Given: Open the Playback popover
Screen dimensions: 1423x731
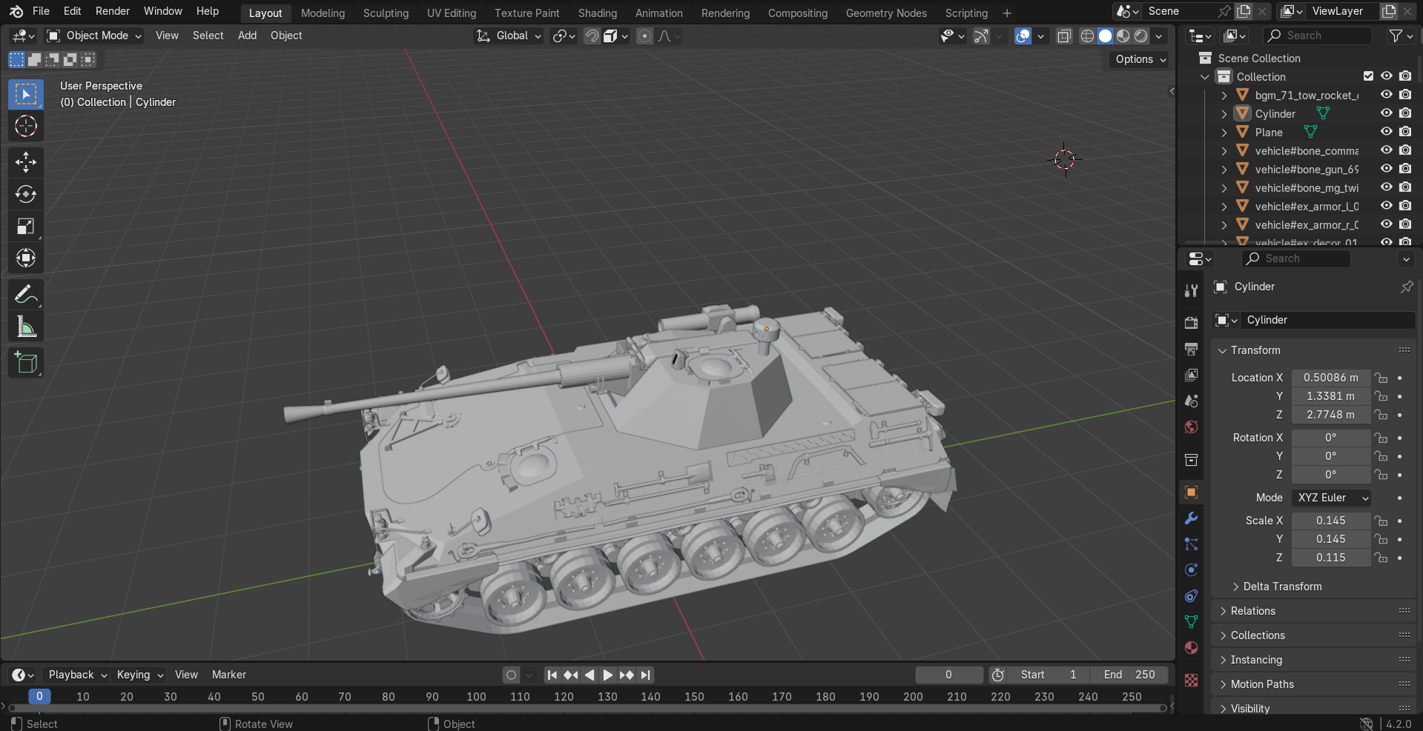Looking at the screenshot, I should 77,675.
